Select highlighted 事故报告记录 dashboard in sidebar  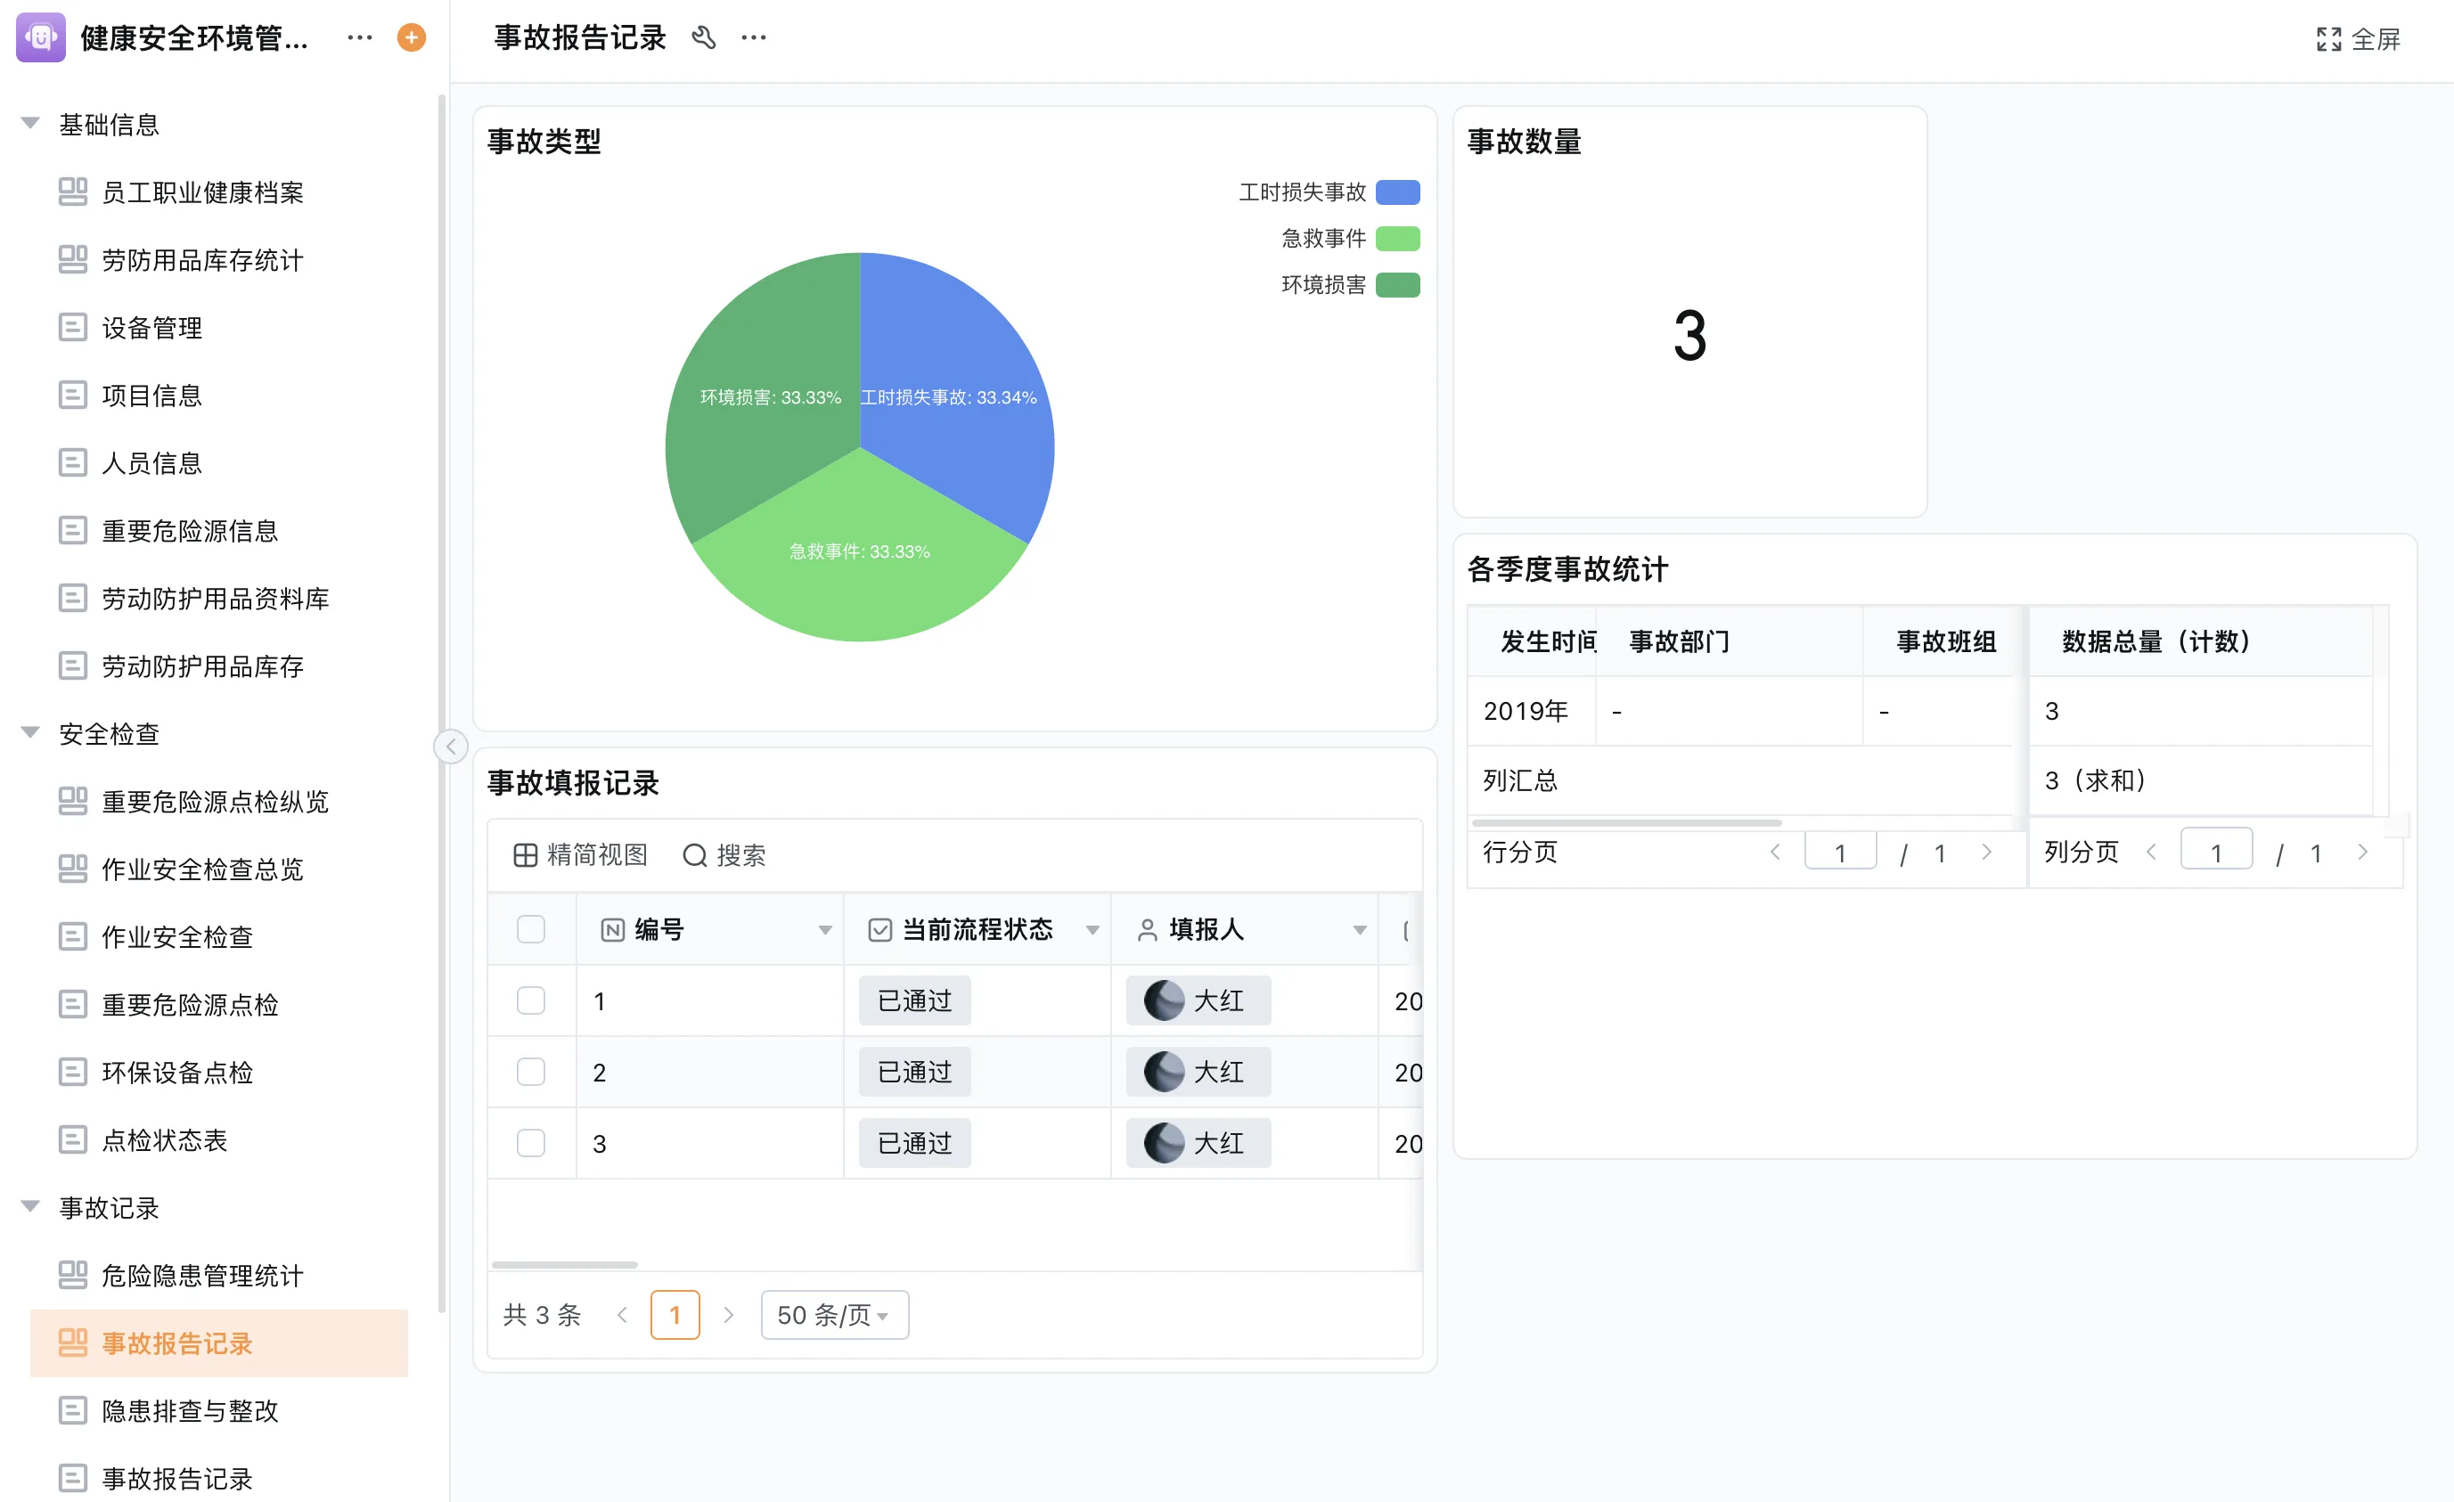point(219,1343)
